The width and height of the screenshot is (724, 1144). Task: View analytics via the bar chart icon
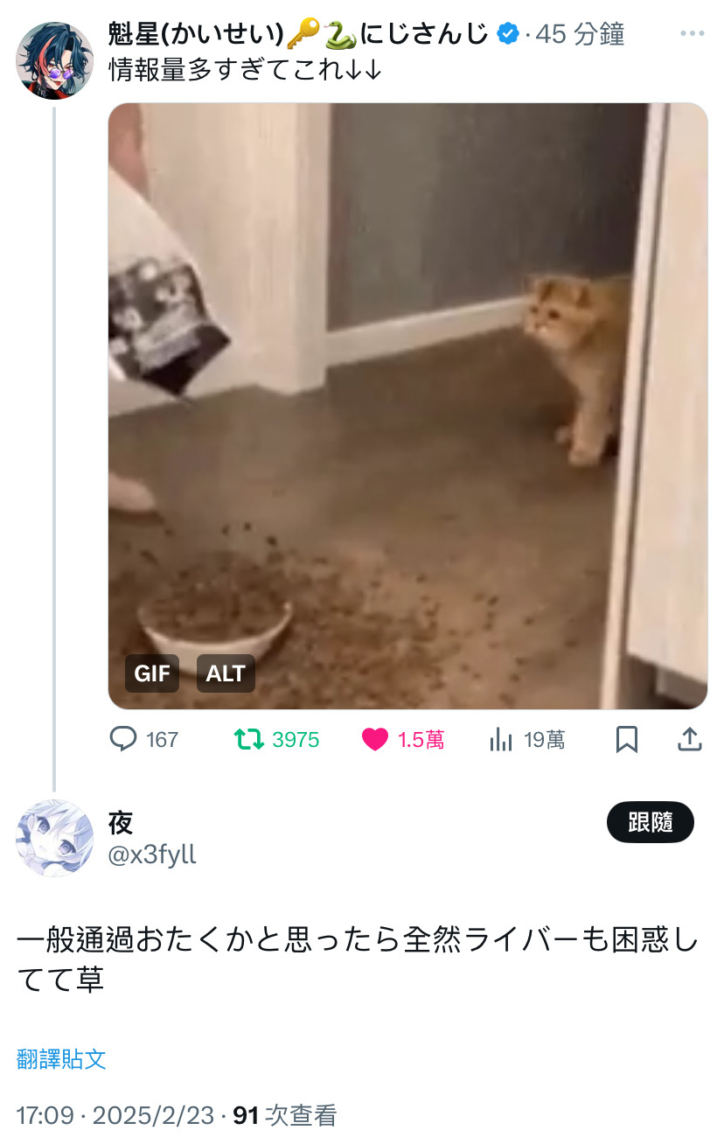point(501,740)
